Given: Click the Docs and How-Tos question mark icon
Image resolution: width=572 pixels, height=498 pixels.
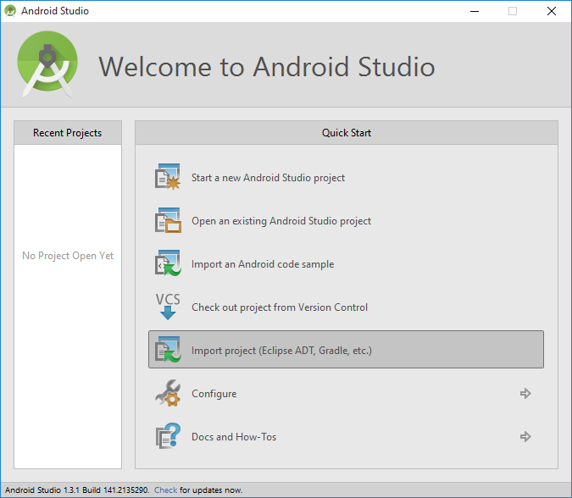Looking at the screenshot, I should coord(168,436).
